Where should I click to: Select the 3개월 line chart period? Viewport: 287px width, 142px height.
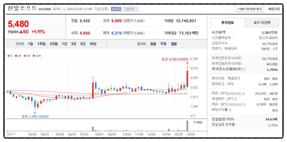point(54,44)
